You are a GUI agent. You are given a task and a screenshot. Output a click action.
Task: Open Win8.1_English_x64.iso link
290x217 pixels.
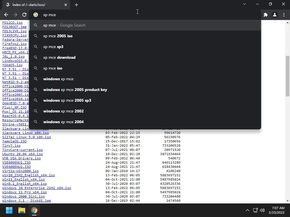[x=24, y=184]
